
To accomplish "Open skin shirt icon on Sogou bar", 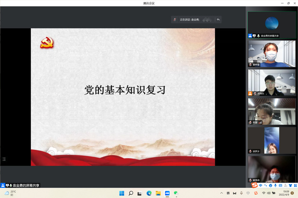I will 290,185.
